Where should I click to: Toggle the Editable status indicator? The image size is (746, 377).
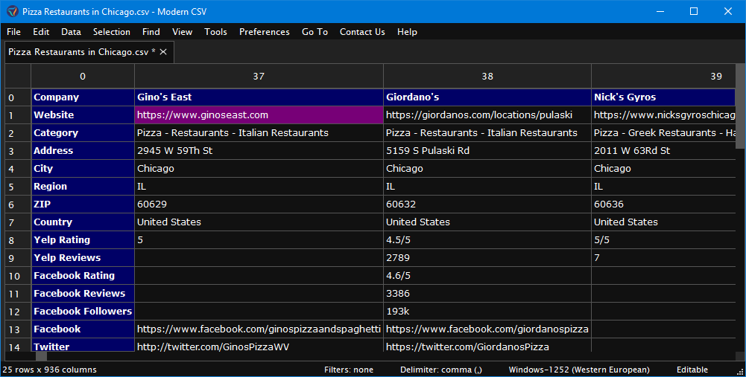[692, 370]
